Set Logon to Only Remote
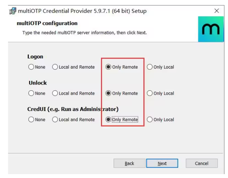228x178 pixels. point(108,67)
